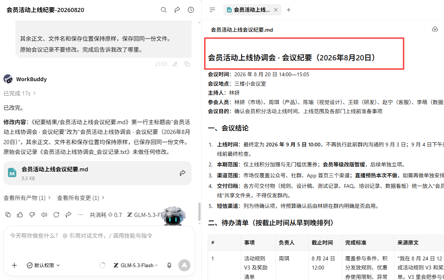Click the 会议地点: 三楼小会议室 line
Screen dimensions: 444x280
tap(237, 84)
